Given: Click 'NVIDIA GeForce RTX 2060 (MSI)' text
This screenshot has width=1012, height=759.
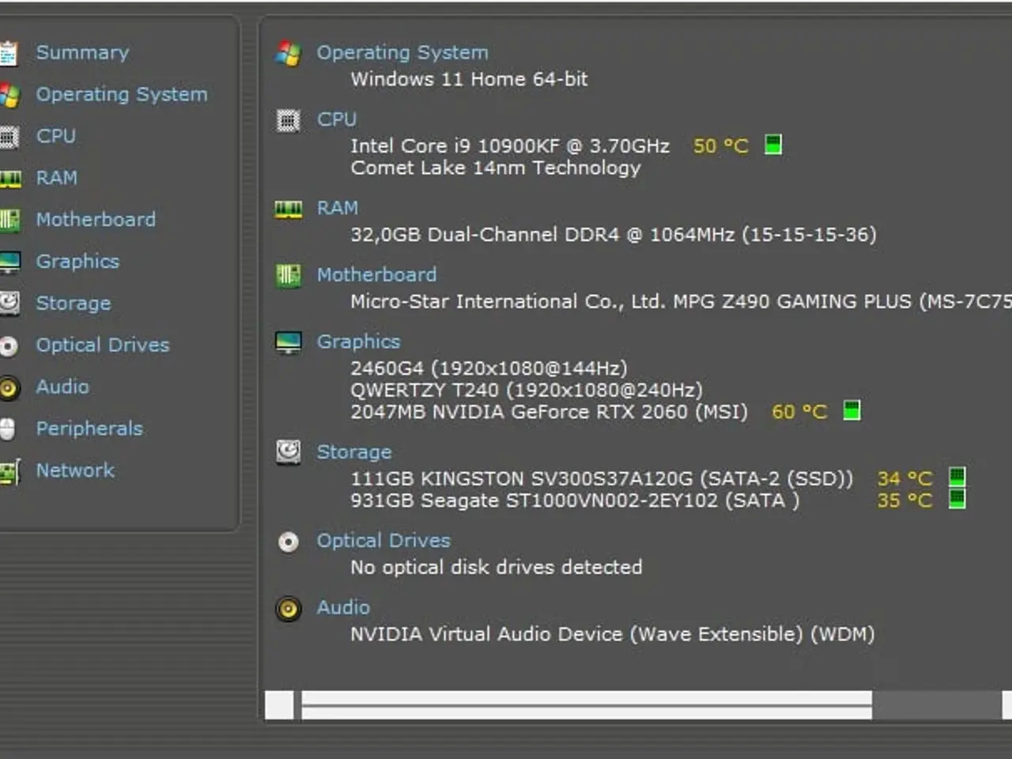Looking at the screenshot, I should click(589, 412).
